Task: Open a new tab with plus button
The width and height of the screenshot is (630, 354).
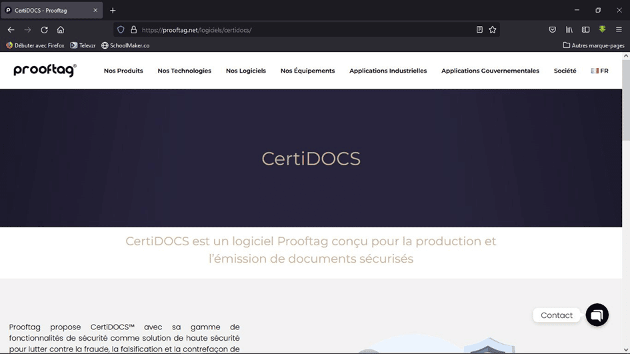Action: click(x=113, y=11)
